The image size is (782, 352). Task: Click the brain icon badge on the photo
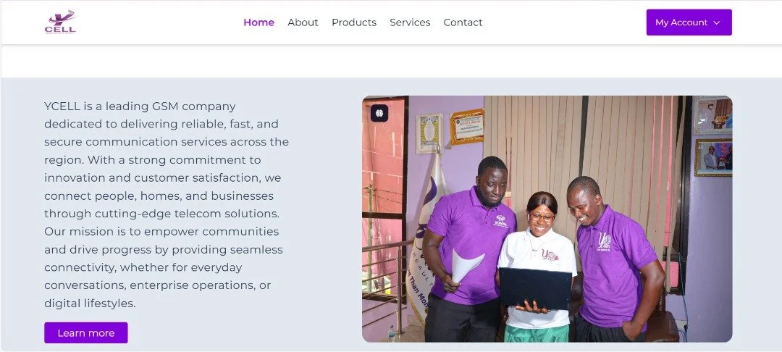click(379, 113)
